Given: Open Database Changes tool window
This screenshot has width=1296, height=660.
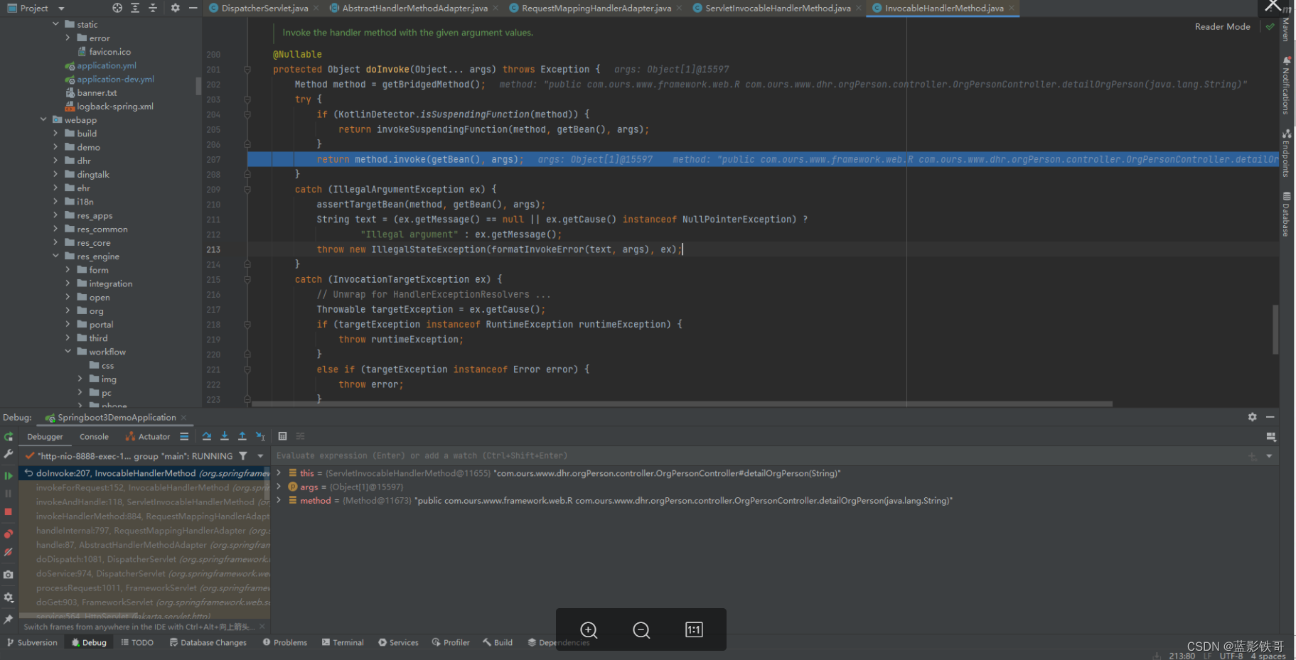Looking at the screenshot, I should (208, 642).
